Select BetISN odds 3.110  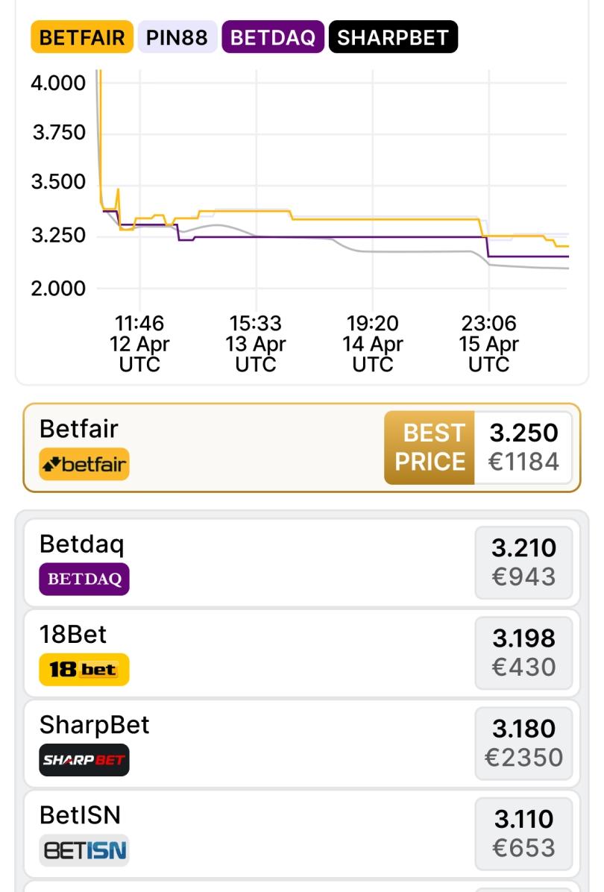point(523,834)
